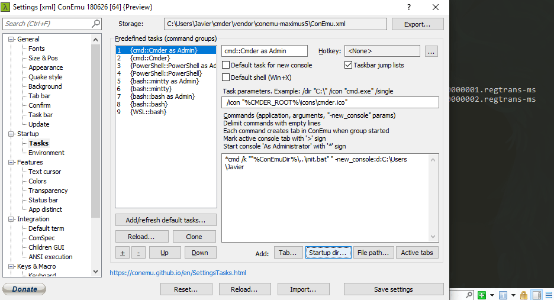
Task: Collapse the General tree node
Action: click(11, 39)
